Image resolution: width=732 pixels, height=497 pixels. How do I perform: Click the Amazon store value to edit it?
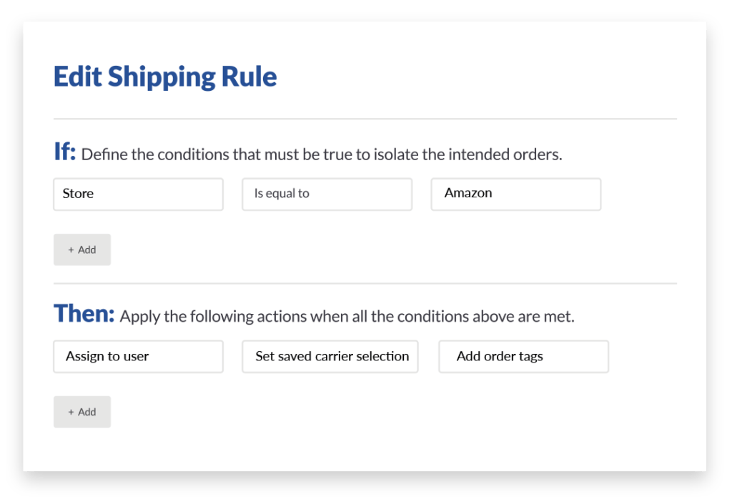(515, 194)
